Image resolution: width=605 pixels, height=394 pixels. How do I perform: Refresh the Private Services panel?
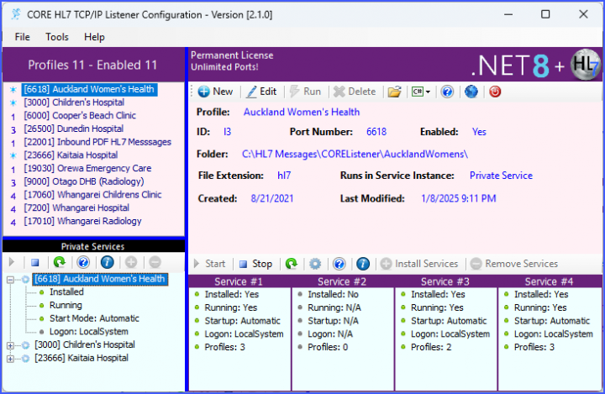pyautogui.click(x=60, y=262)
